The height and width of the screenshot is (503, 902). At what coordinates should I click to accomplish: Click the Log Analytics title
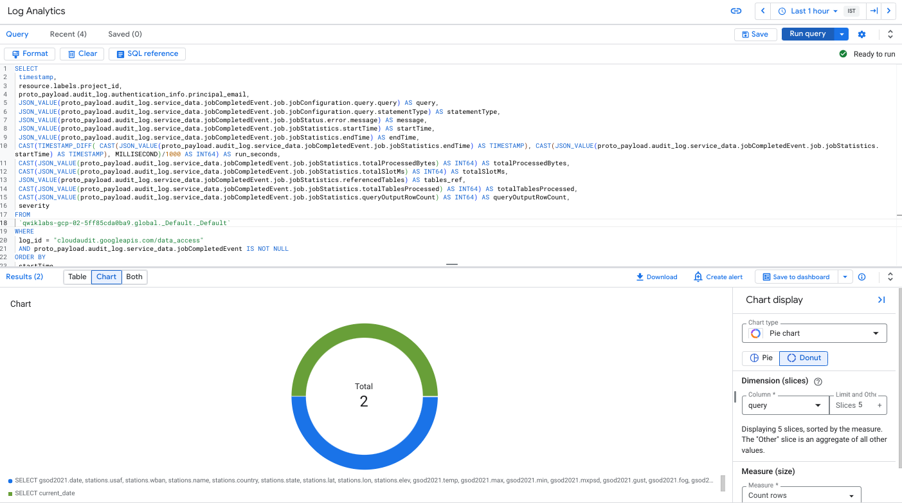point(36,11)
